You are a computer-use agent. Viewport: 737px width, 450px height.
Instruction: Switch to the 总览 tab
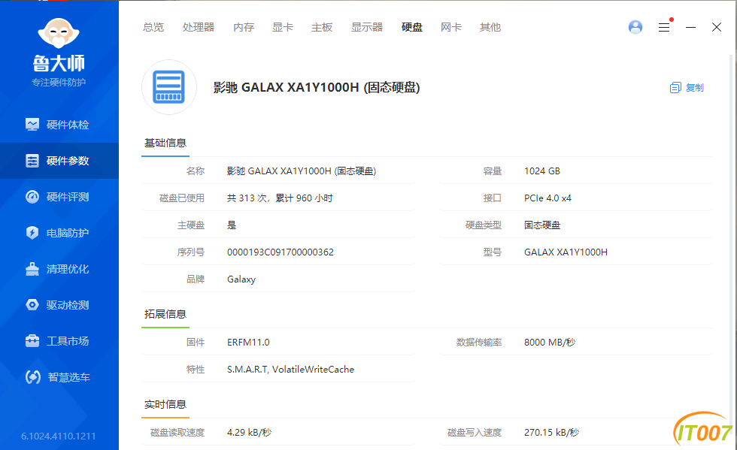click(x=153, y=27)
